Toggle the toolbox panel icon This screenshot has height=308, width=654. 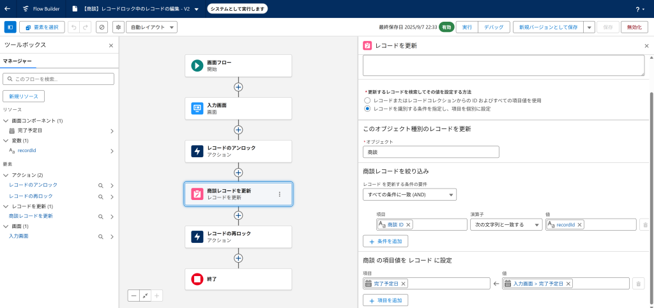coord(10,27)
